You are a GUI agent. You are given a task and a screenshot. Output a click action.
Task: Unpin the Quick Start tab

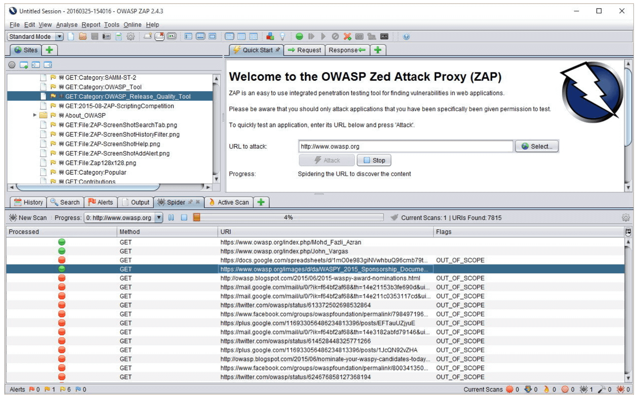tap(278, 50)
